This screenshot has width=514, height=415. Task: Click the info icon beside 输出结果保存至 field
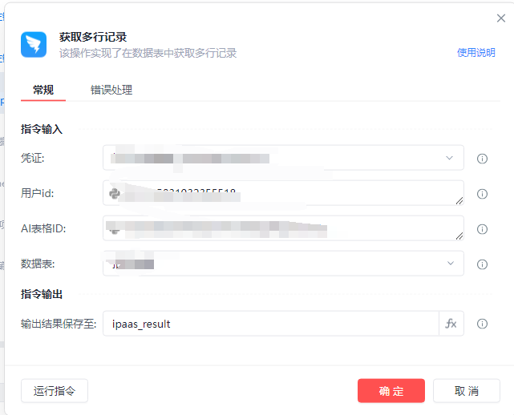tap(482, 324)
